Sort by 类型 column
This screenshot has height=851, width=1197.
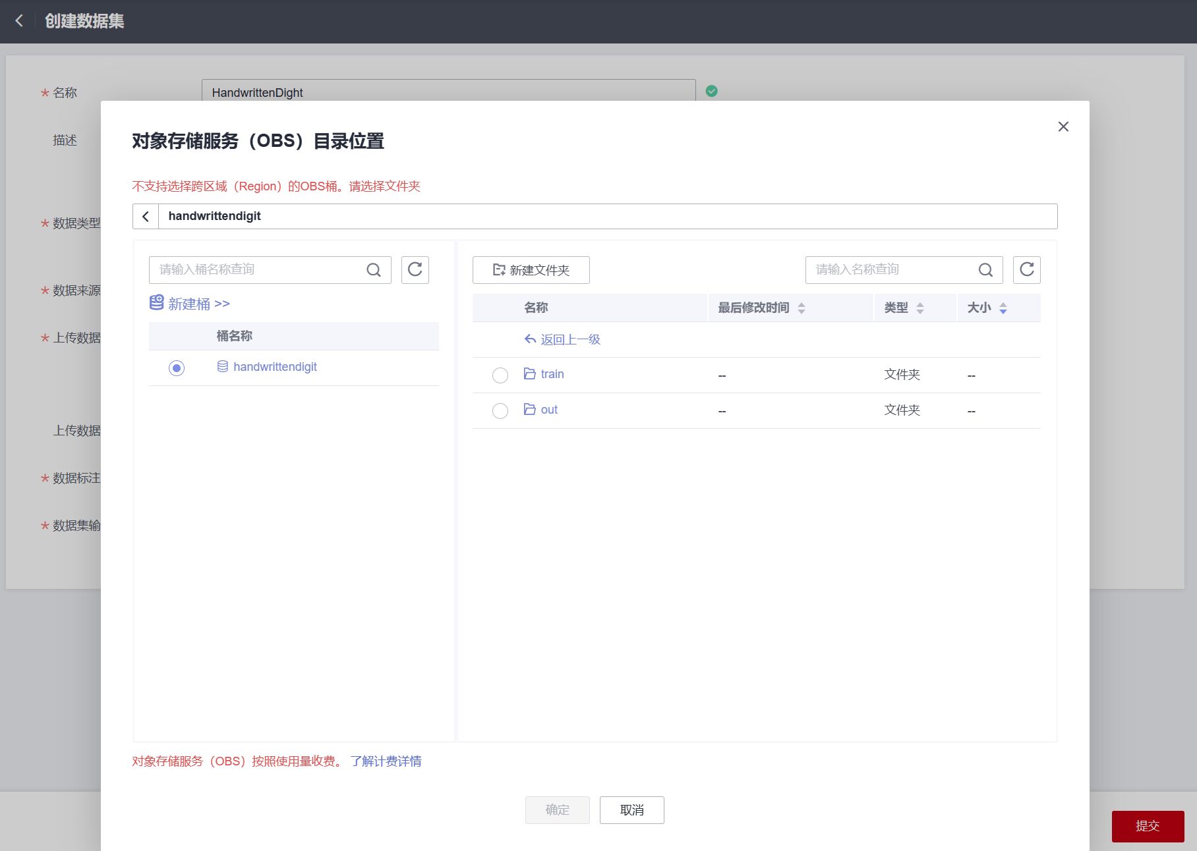[x=920, y=308]
